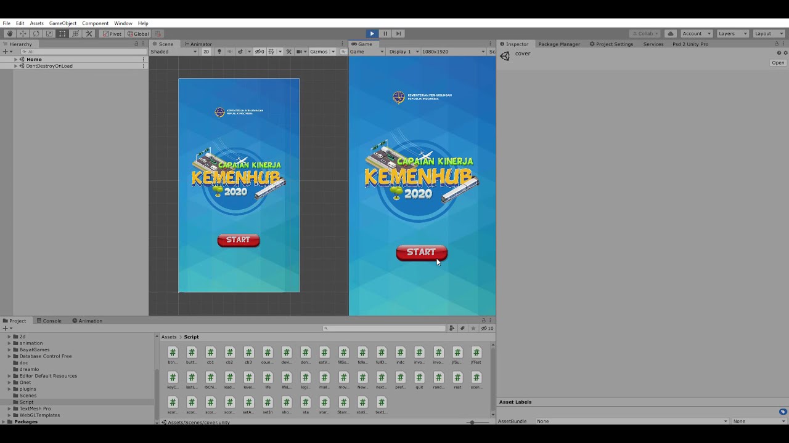Open Scene camera settings icon
This screenshot has width=789, height=443.
tap(301, 52)
